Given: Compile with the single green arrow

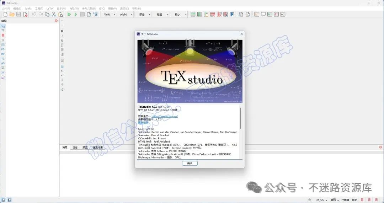Looking at the screenshot, I should point(76,15).
